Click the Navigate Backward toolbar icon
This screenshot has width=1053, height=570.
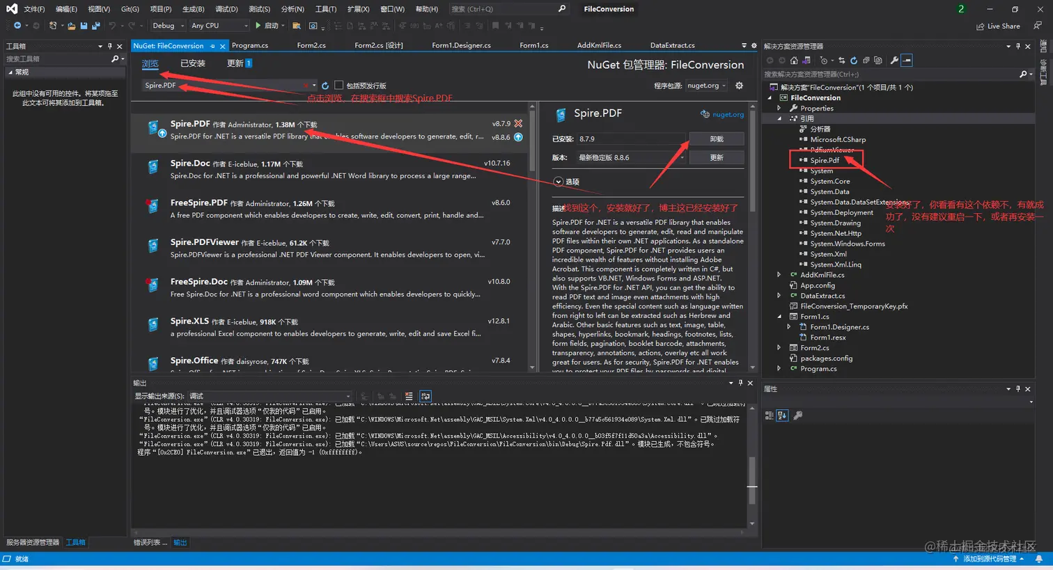pyautogui.click(x=17, y=25)
